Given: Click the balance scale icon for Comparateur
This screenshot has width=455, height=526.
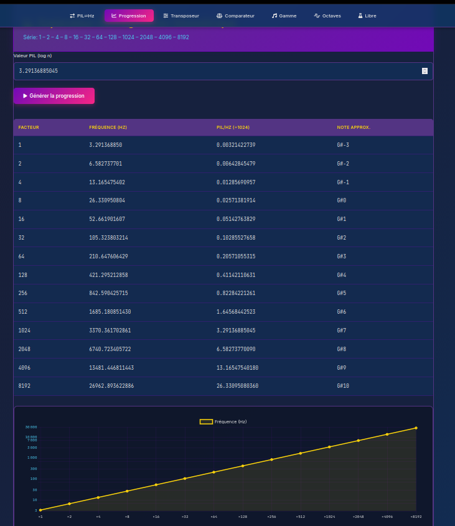Looking at the screenshot, I should [x=219, y=16].
